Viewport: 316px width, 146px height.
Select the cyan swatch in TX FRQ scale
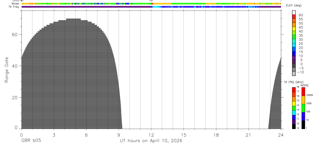click(294, 113)
